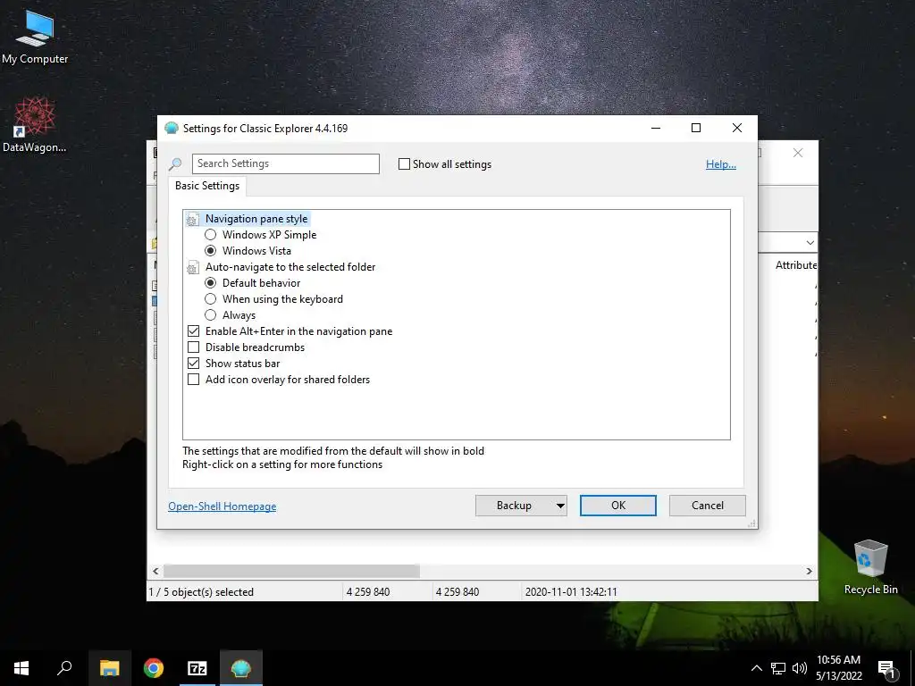Click the scroll right arrow in background window
This screenshot has width=915, height=686.
click(810, 571)
